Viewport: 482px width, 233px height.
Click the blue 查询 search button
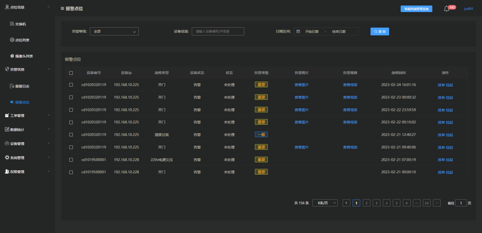[380, 31]
